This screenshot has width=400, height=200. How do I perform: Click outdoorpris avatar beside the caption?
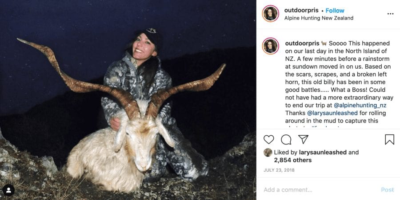[270, 46]
